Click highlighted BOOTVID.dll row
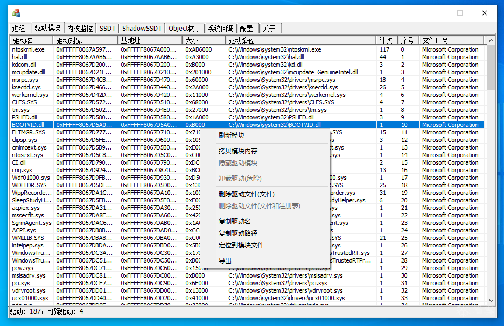The width and height of the screenshot is (504, 326). point(247,125)
